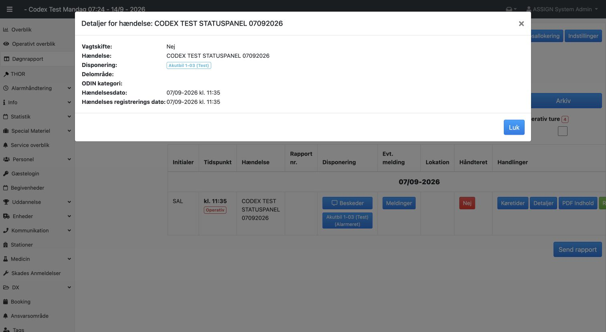
Task: Click the Stationer building icon
Action: pyautogui.click(x=6, y=245)
